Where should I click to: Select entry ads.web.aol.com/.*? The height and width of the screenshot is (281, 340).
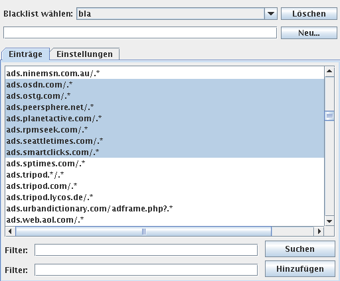point(165,219)
